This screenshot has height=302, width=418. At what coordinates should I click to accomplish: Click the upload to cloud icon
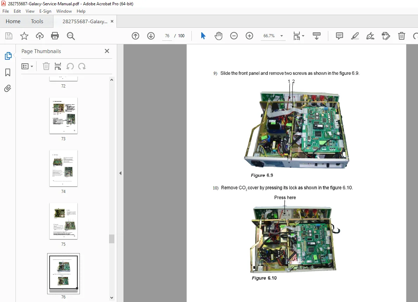[40, 36]
